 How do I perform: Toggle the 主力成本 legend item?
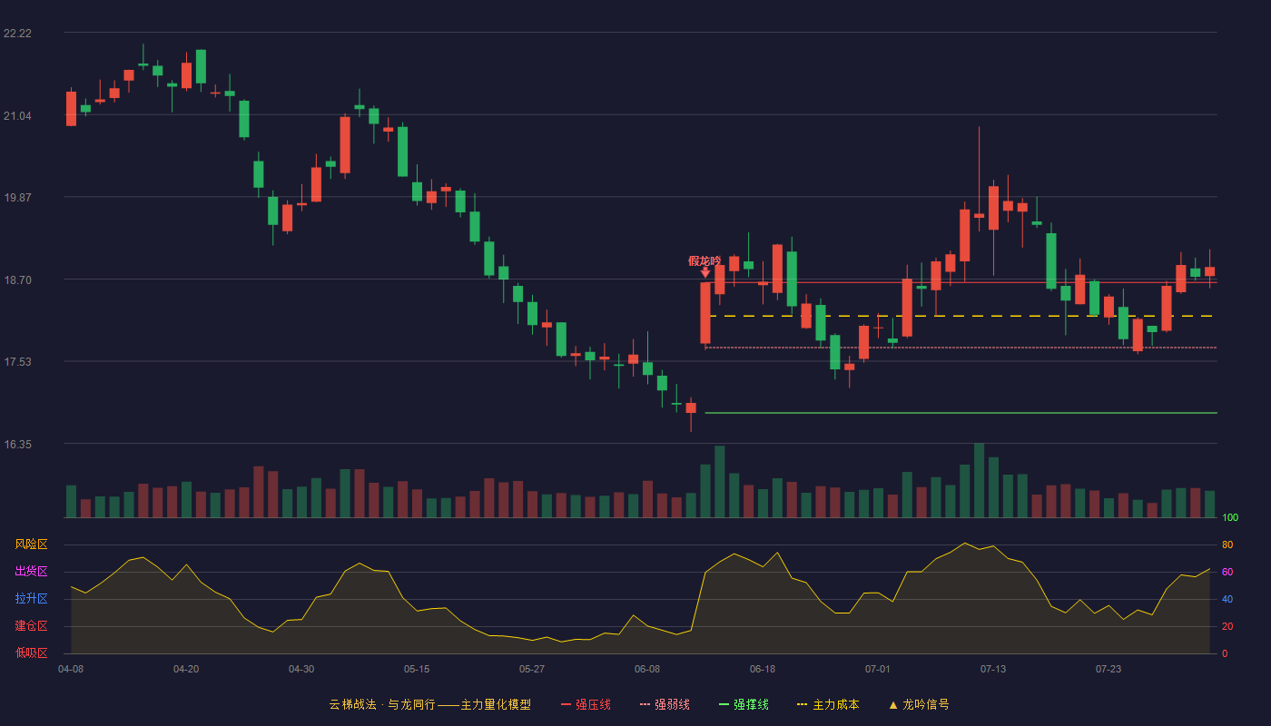coord(828,704)
